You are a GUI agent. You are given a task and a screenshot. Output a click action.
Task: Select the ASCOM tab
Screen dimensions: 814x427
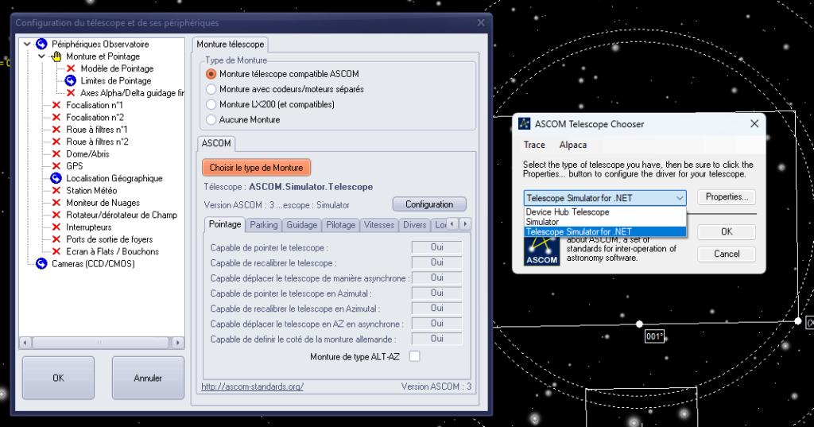pyautogui.click(x=216, y=143)
